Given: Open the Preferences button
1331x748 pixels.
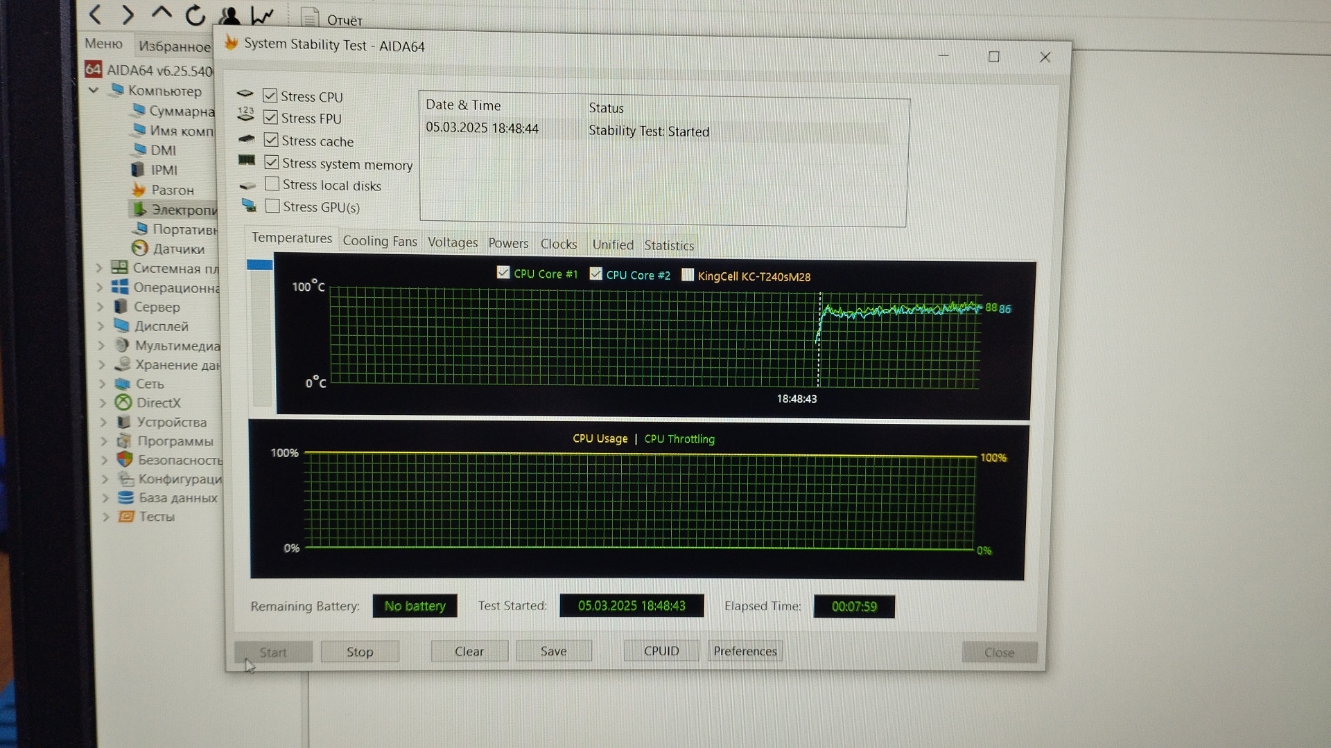Looking at the screenshot, I should click(745, 651).
